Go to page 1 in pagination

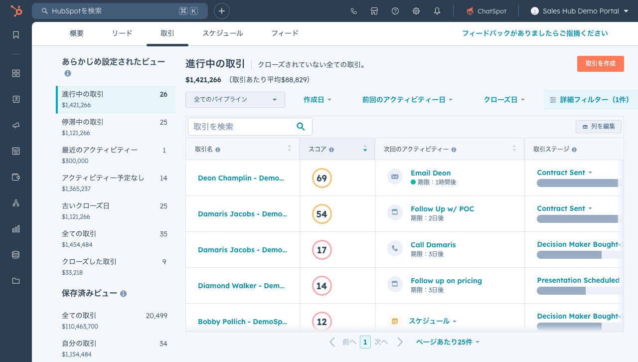[365, 342]
